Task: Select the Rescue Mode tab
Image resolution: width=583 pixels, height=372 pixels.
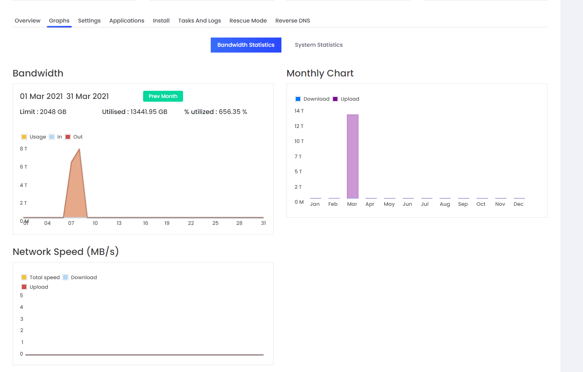Action: tap(248, 20)
